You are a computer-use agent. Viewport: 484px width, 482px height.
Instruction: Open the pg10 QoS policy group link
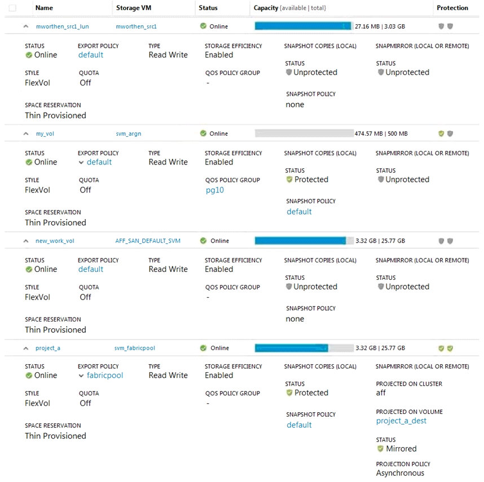click(x=215, y=190)
